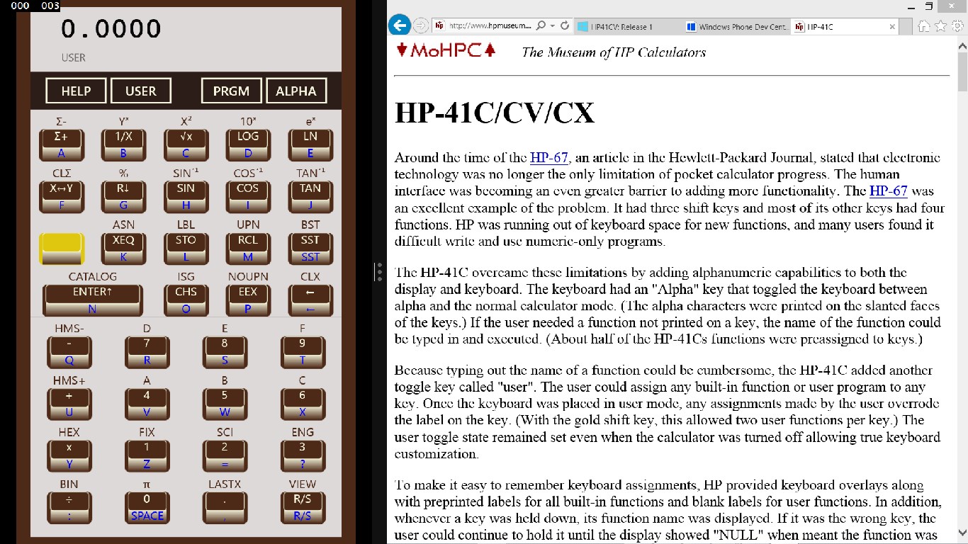
Task: Tap the X↔Y swap key
Action: tap(62, 196)
